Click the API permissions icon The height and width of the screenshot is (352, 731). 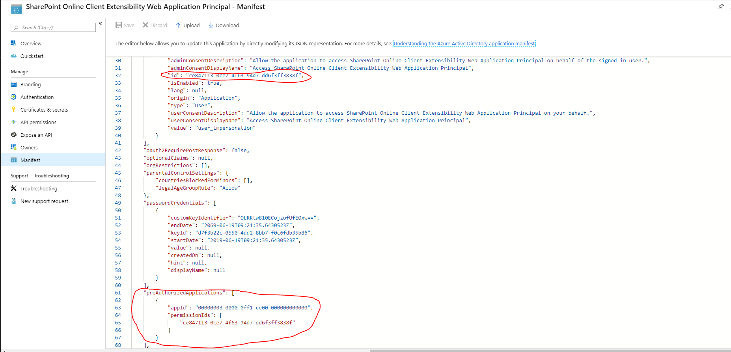13,122
